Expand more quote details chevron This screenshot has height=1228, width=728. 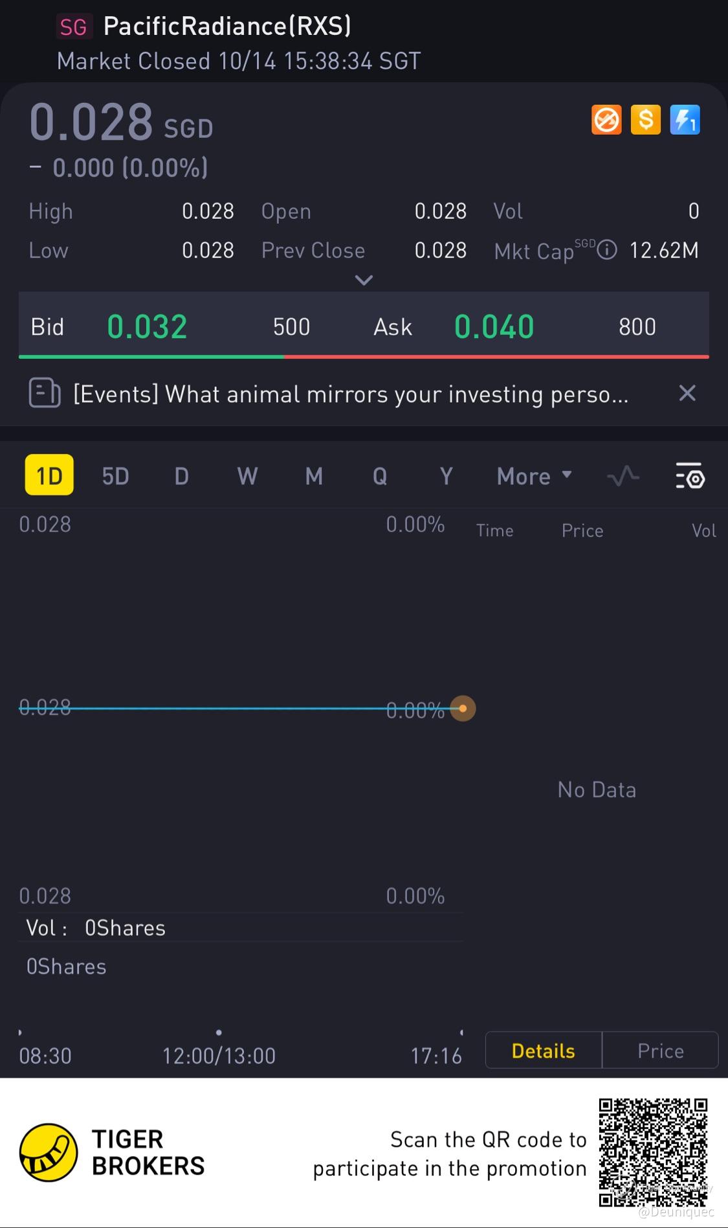pos(364,280)
